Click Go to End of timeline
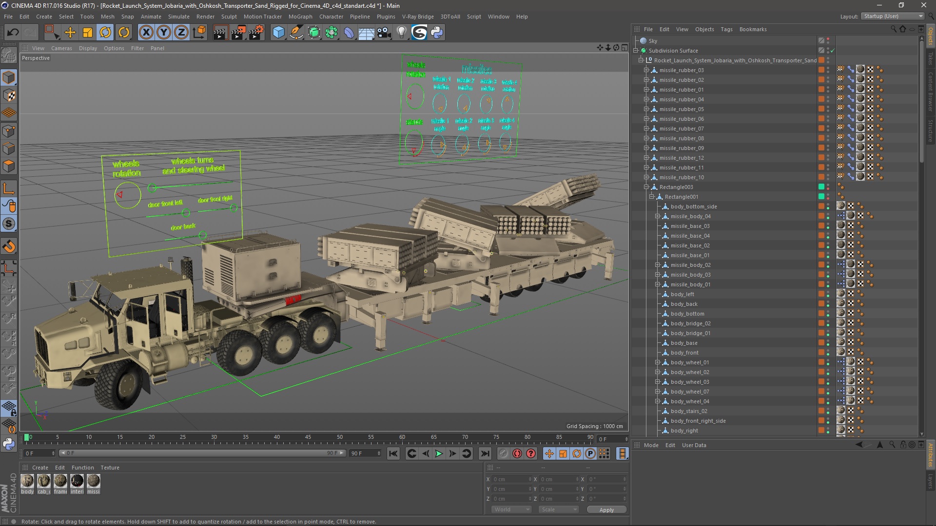 click(x=485, y=453)
